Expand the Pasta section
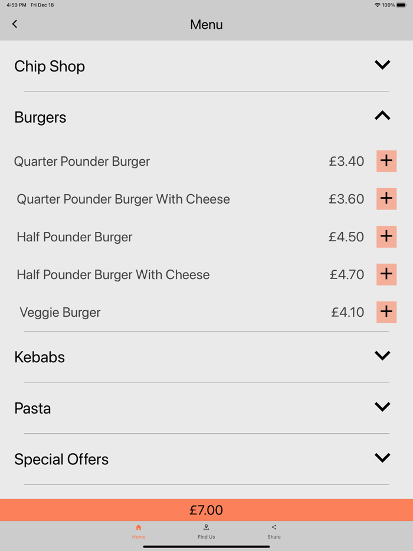The image size is (413, 551). 382,406
